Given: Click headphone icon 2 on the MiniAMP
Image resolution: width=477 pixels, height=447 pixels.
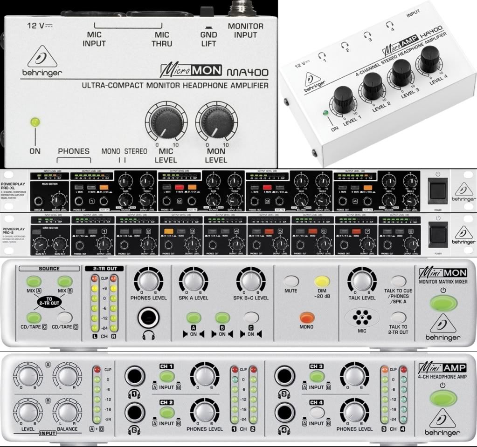Looking at the screenshot, I should (134, 430).
